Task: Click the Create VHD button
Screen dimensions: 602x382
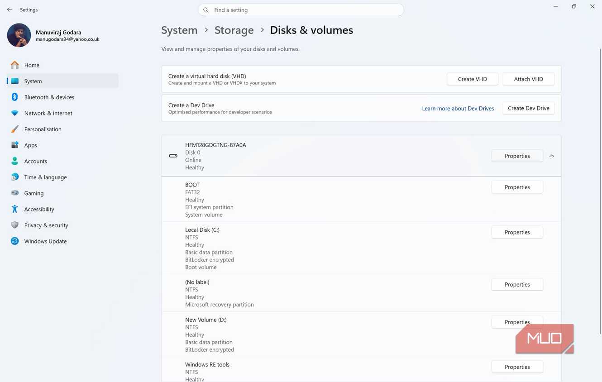Action: point(473,79)
